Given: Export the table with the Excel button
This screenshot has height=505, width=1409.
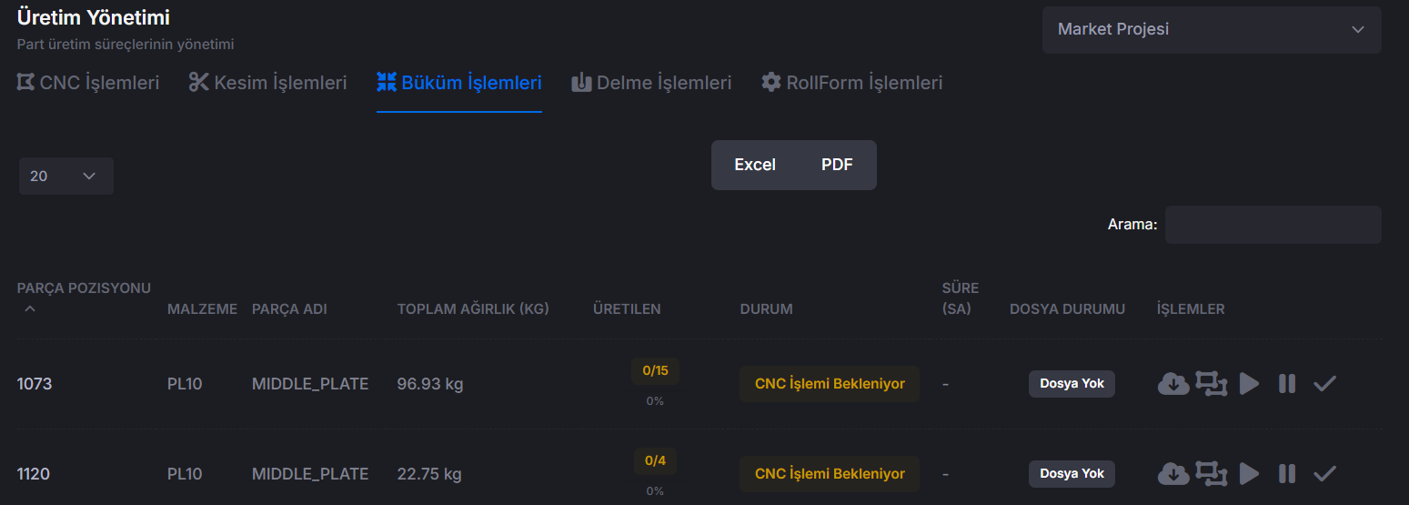Looking at the screenshot, I should point(755,165).
